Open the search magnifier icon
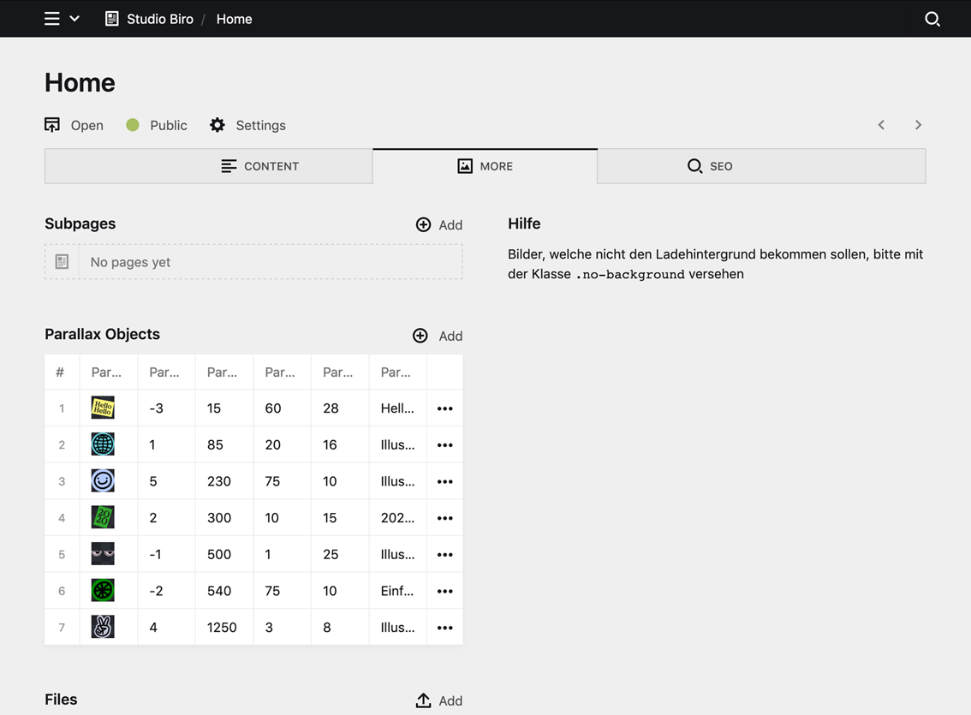 point(932,18)
